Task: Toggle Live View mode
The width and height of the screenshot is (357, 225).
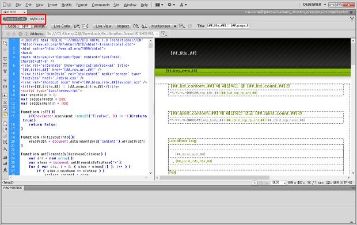Action: click(104, 26)
